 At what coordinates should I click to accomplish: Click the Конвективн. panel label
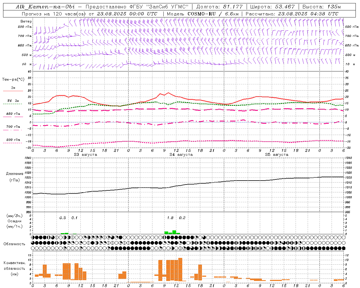(14, 263)
